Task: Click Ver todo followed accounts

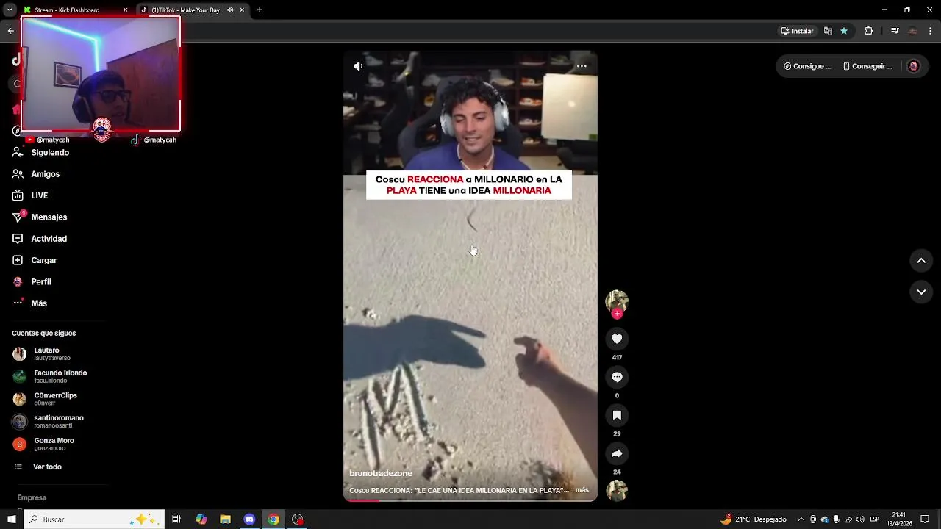Action: tap(38, 467)
